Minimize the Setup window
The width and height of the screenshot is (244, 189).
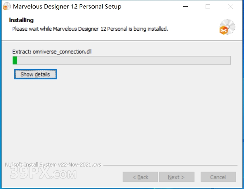pos(185,7)
